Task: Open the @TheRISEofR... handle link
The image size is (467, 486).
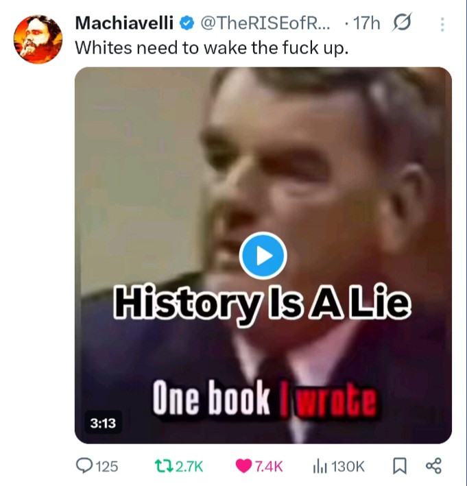Action: pos(266,23)
